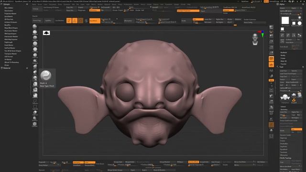Viewport: 306px width, 172px height.
Task: Toggle the Line Fill polyframe icon
Action: 271,113
